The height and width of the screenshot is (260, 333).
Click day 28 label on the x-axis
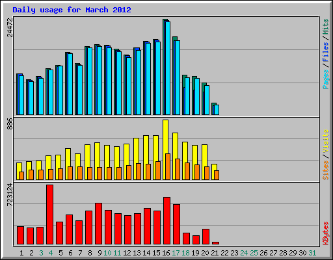pos(283,253)
